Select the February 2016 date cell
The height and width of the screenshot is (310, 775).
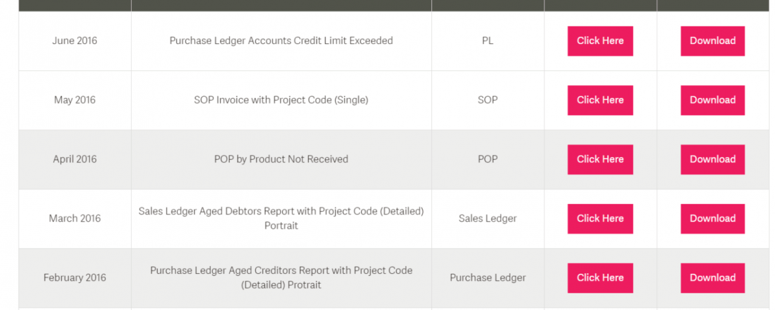pyautogui.click(x=75, y=278)
